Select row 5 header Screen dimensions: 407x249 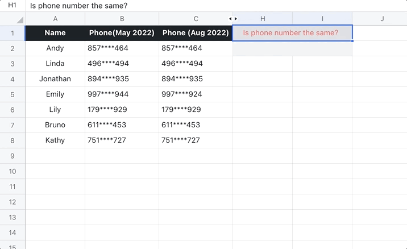[13, 94]
